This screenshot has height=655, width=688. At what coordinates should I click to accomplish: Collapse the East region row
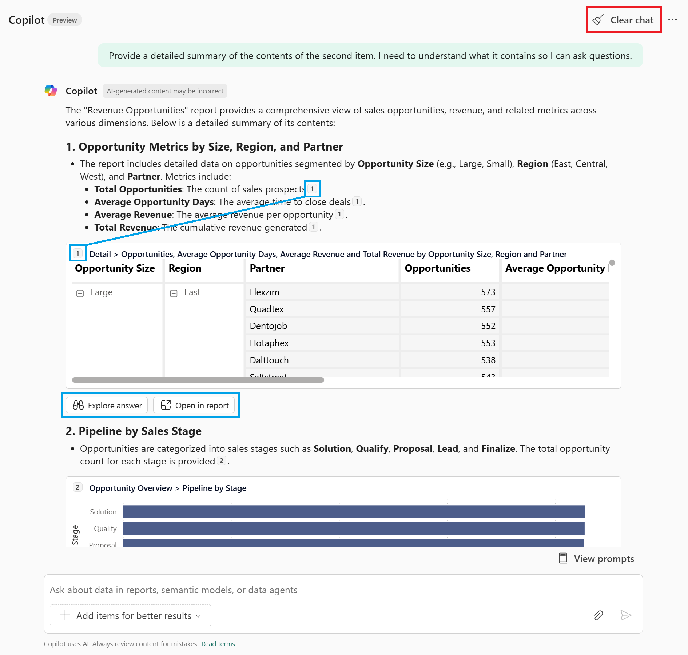point(174,293)
